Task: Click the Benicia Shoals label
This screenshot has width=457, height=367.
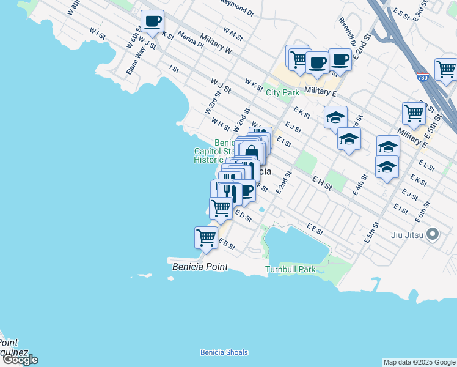Action: click(224, 352)
